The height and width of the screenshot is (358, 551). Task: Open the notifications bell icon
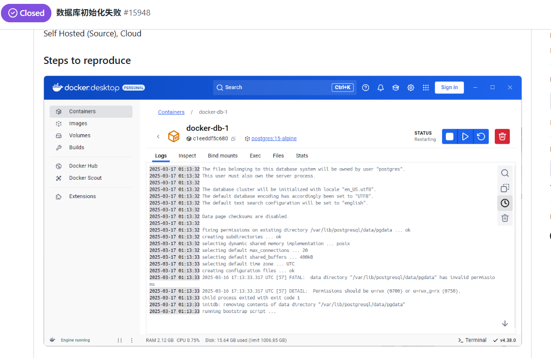(x=380, y=88)
